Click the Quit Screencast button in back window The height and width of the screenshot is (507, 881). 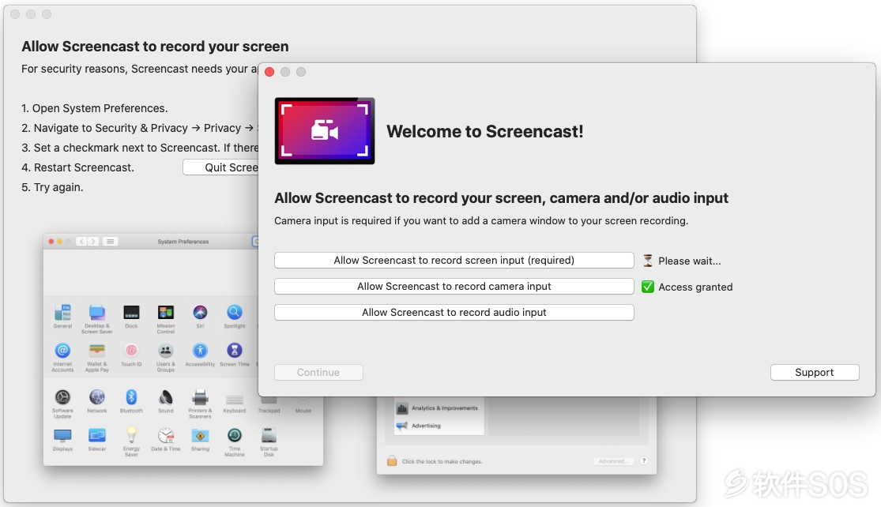click(220, 167)
